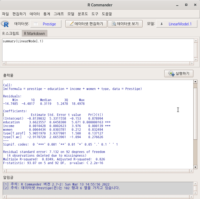This screenshot has height=199, width=200.
Task: Click the messages pane scroll left arrow
Action: click(x=4, y=197)
